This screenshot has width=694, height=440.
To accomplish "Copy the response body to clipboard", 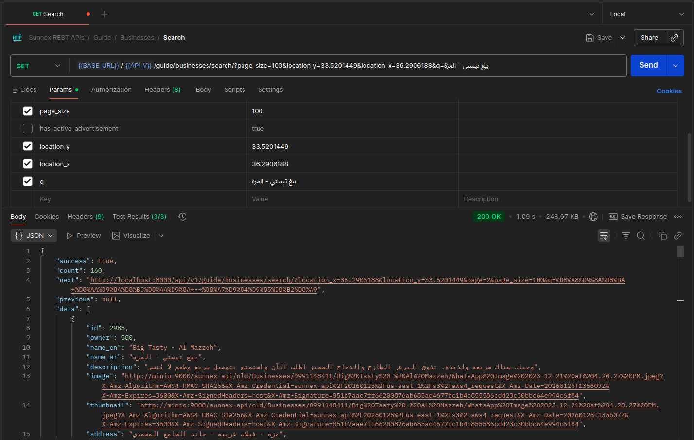I will pos(662,236).
